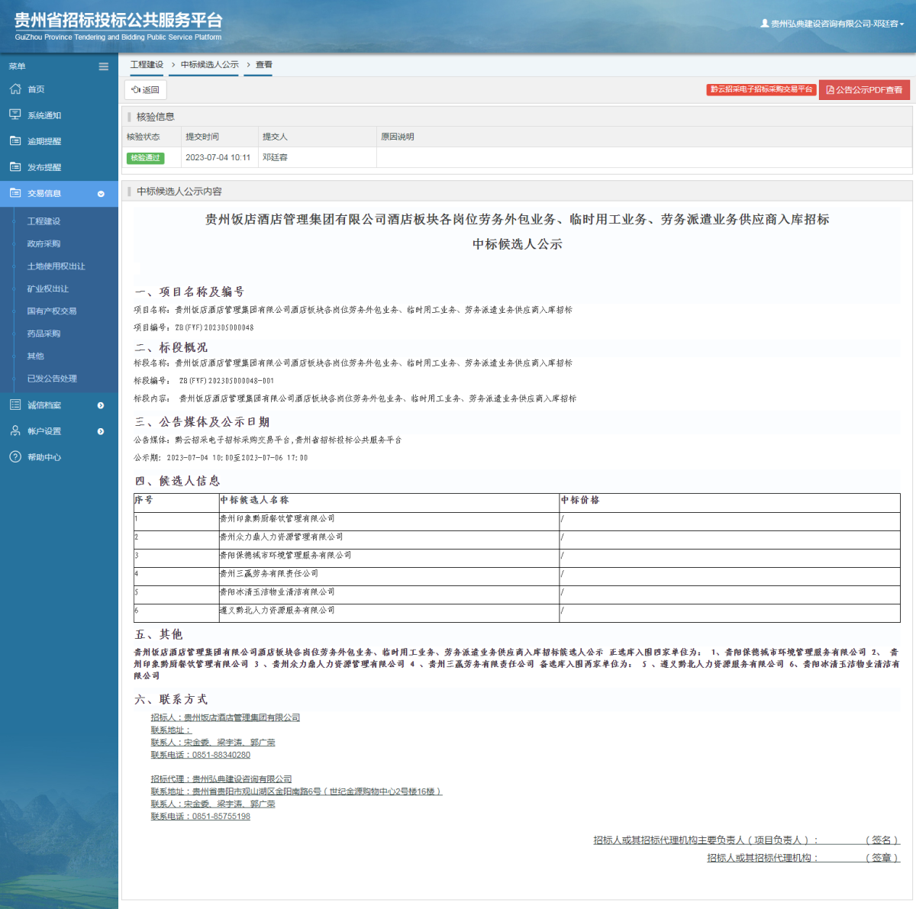Click project number ZB(FYF)2023050D0048 line
This screenshot has width=916, height=909.
[194, 327]
